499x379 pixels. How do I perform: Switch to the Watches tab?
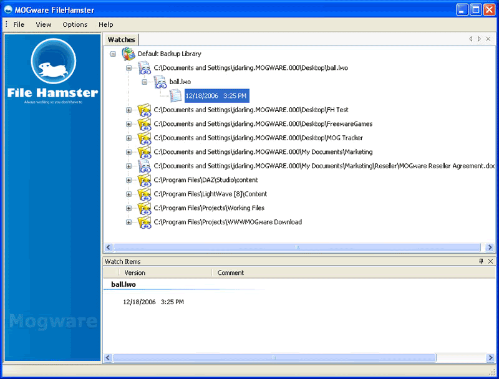121,40
